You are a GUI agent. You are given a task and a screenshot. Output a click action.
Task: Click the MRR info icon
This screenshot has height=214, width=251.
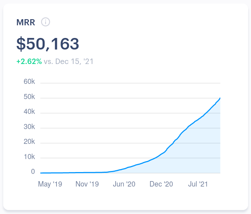pos(45,22)
